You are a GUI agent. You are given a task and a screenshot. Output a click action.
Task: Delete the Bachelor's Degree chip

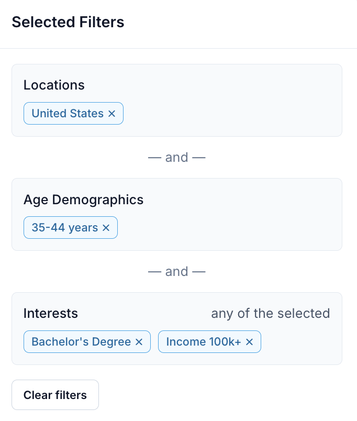[x=139, y=342]
